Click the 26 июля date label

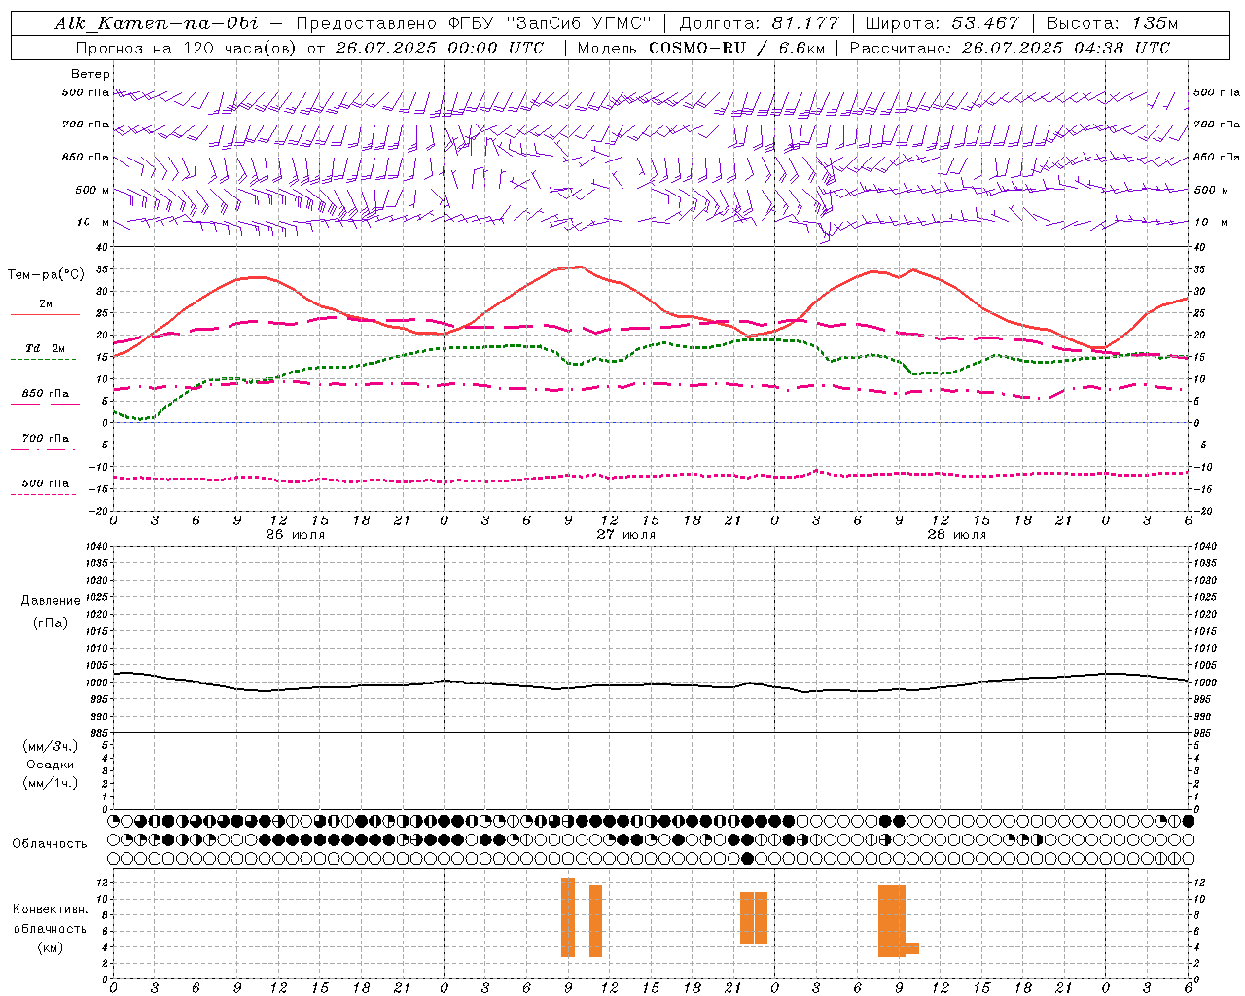(296, 534)
